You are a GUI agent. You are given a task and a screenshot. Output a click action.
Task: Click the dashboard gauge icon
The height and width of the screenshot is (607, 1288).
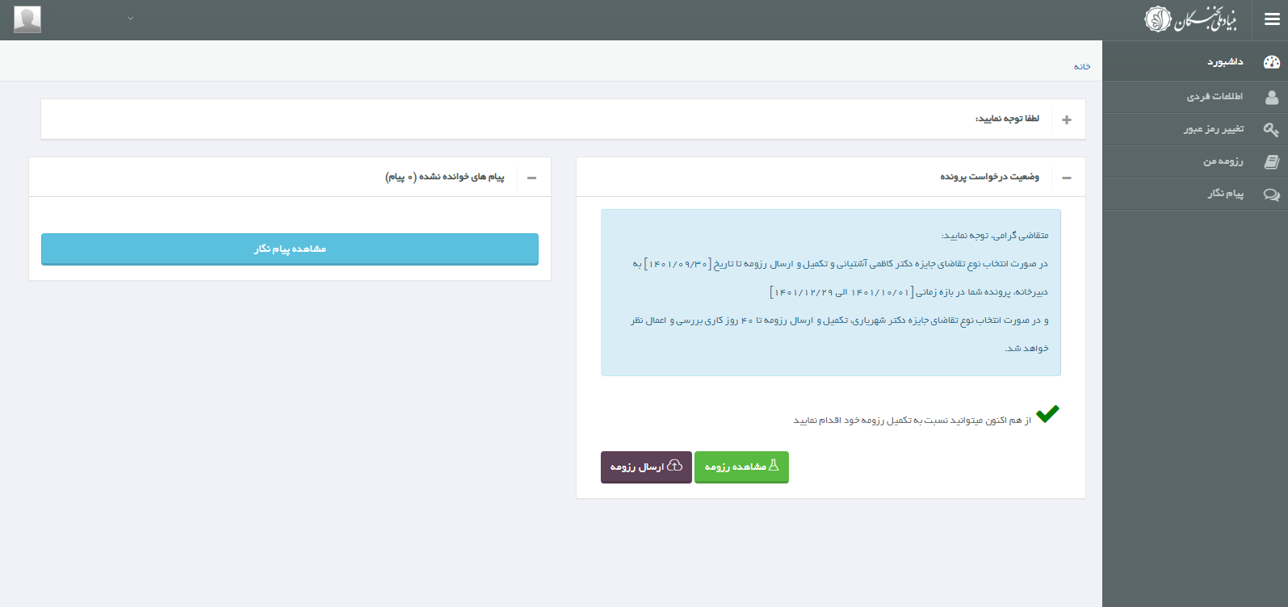coord(1272,62)
